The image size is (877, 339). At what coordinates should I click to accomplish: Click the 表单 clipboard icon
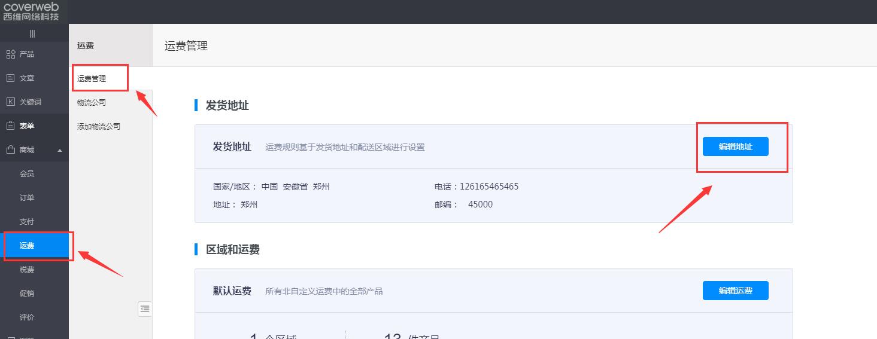tap(10, 126)
